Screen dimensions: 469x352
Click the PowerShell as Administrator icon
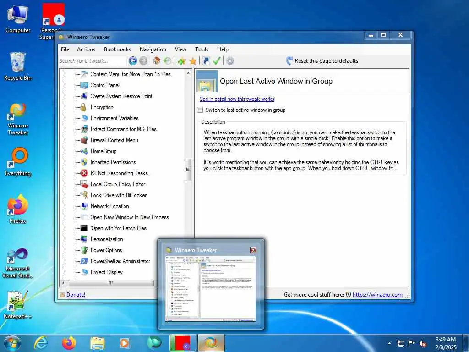pos(84,261)
